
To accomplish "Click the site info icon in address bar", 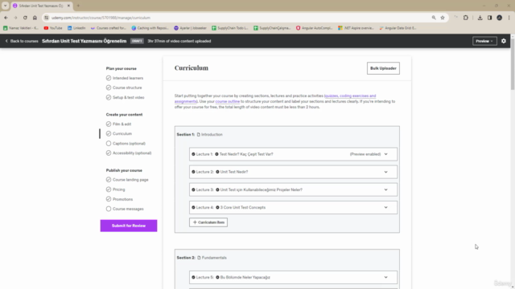I will pos(47,18).
